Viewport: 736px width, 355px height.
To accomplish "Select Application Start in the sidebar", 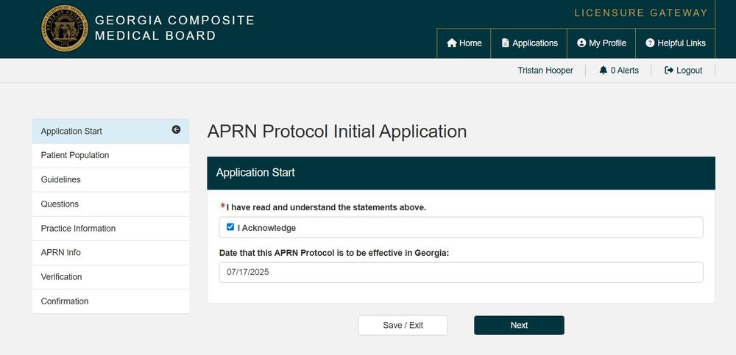I will tap(111, 132).
